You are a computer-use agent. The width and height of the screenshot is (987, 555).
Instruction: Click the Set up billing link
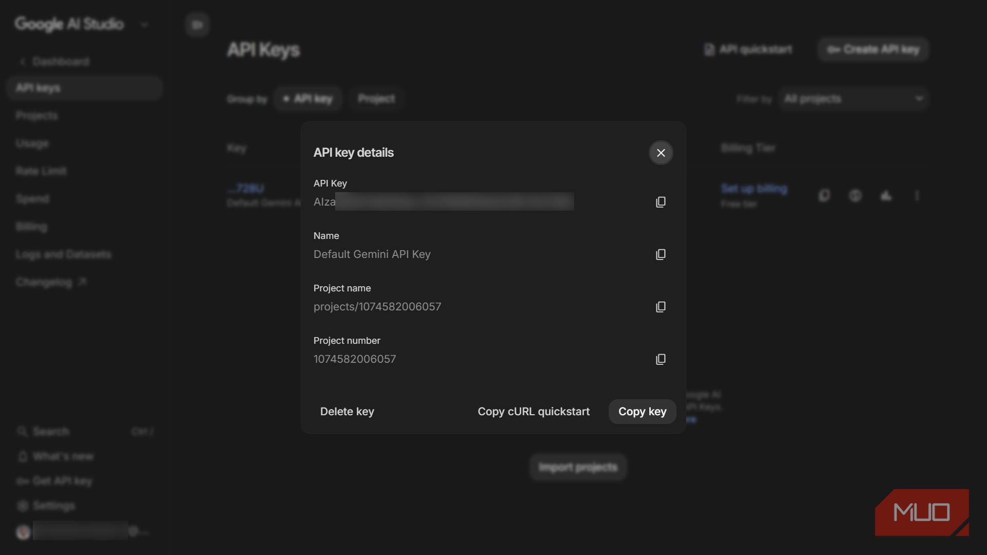pos(754,189)
